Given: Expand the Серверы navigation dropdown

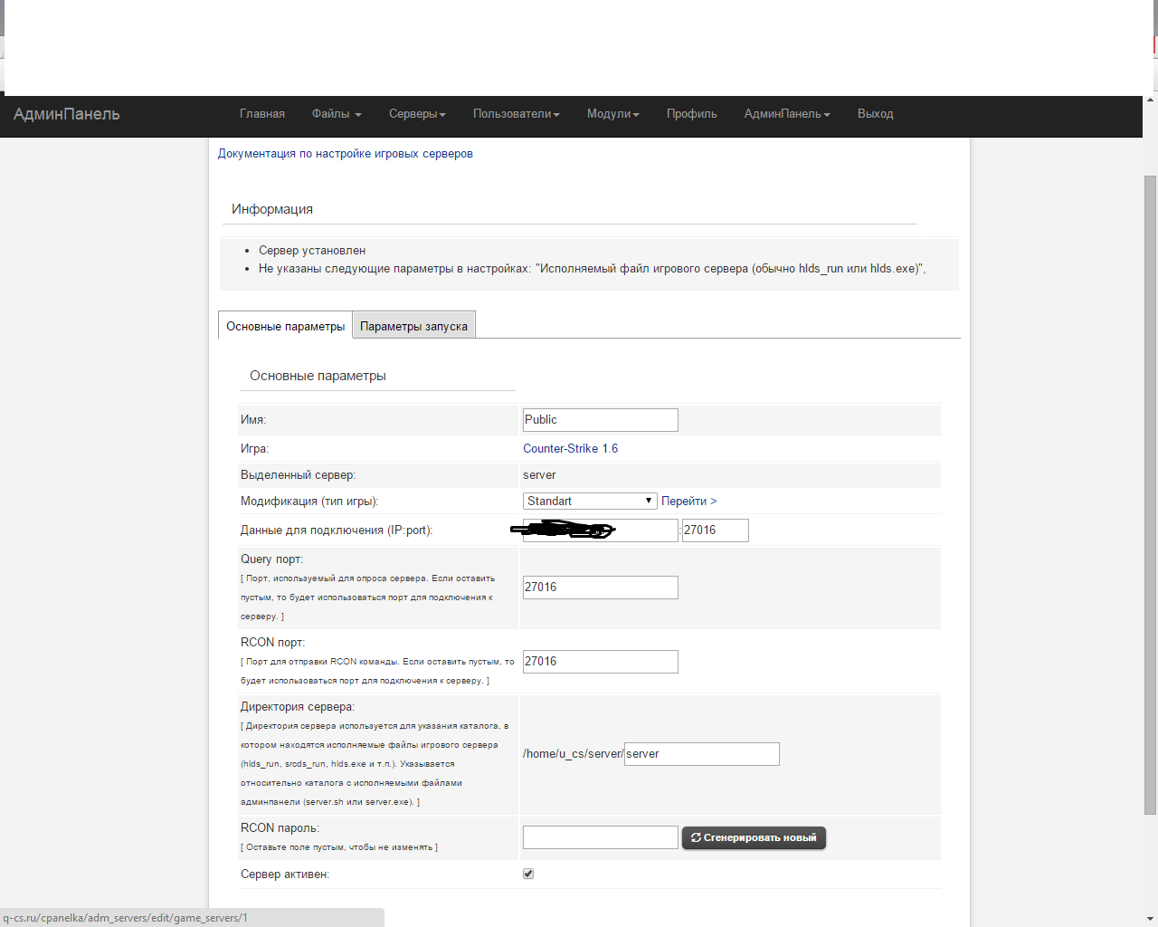Looking at the screenshot, I should (x=417, y=114).
